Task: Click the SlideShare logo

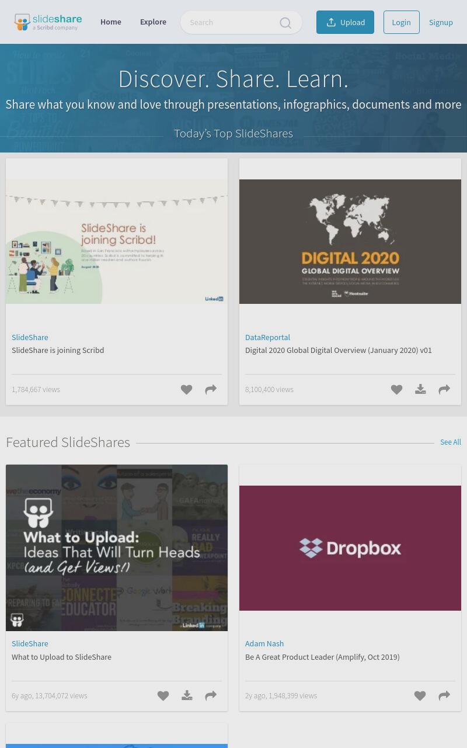Action: pyautogui.click(x=48, y=22)
